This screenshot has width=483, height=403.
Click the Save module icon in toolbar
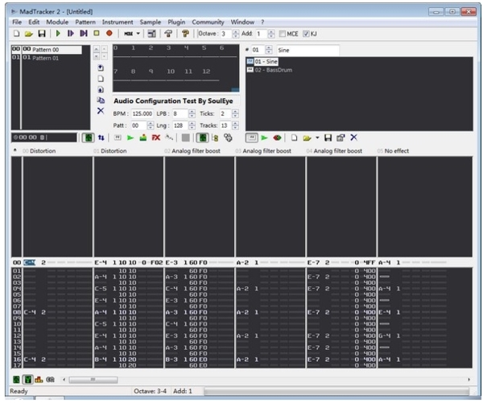[x=41, y=34]
